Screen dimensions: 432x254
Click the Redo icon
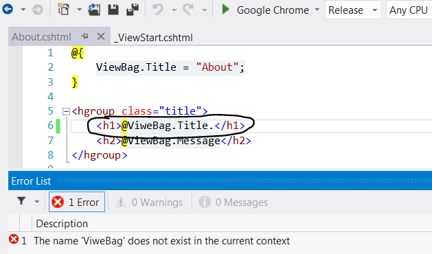(x=188, y=10)
